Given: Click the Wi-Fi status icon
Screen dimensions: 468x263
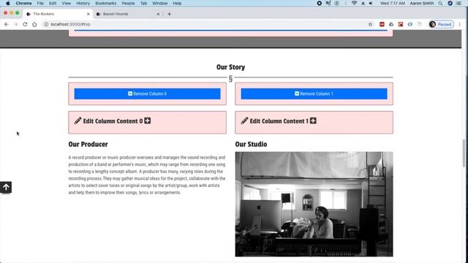Looking at the screenshot, I should coord(354,3).
